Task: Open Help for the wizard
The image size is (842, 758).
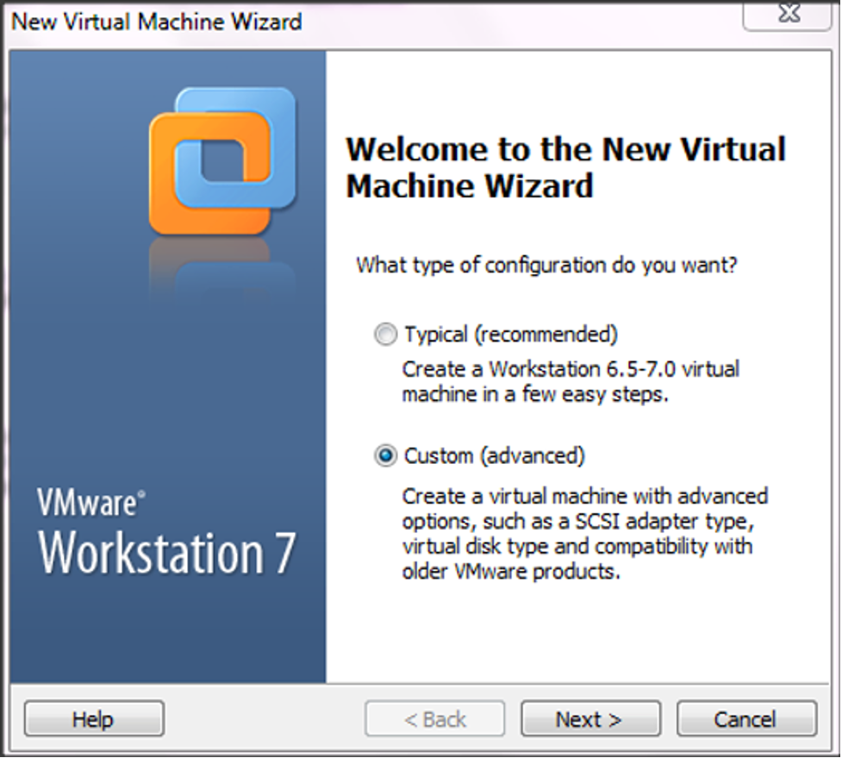Action: click(93, 718)
